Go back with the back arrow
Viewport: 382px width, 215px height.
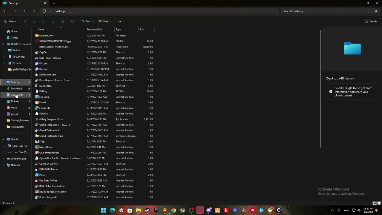pos(5,11)
